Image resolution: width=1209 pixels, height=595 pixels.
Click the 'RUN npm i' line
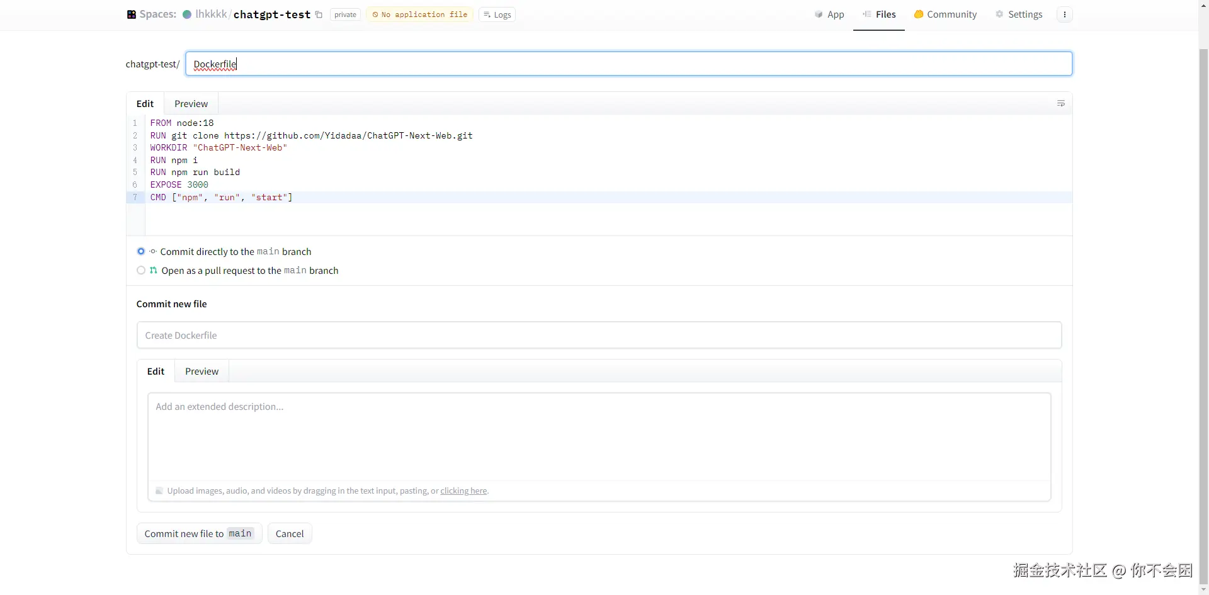click(174, 160)
